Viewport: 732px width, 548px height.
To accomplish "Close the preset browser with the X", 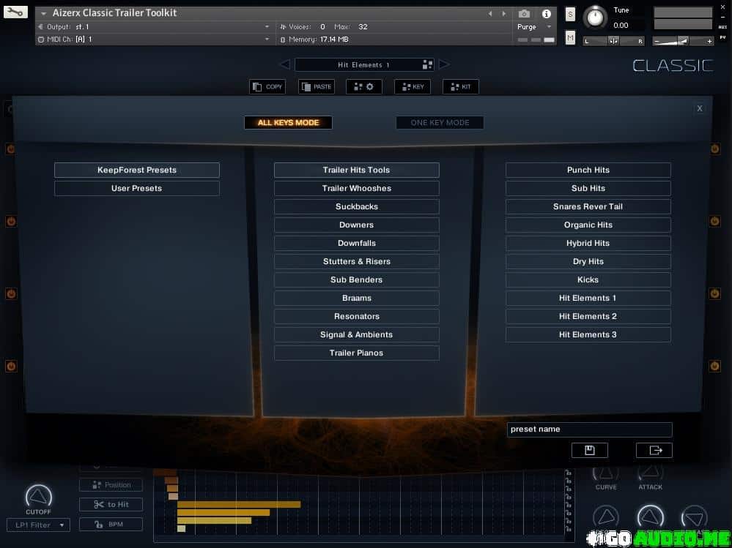I will (x=699, y=108).
